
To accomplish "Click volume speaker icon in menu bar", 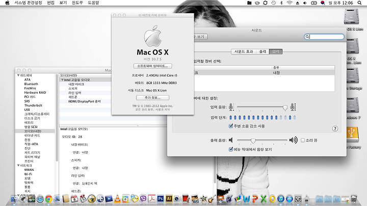I will click(x=305, y=3).
